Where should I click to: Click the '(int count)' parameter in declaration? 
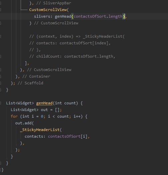click(x=65, y=103)
